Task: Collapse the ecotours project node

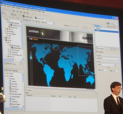Action: tap(4, 40)
